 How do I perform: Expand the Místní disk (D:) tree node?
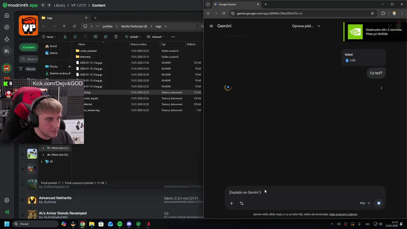tap(43, 155)
